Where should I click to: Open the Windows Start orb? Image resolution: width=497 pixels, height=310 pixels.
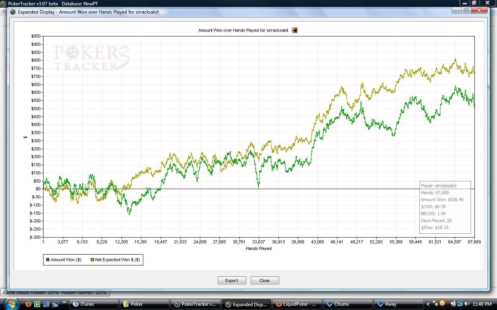point(12,303)
